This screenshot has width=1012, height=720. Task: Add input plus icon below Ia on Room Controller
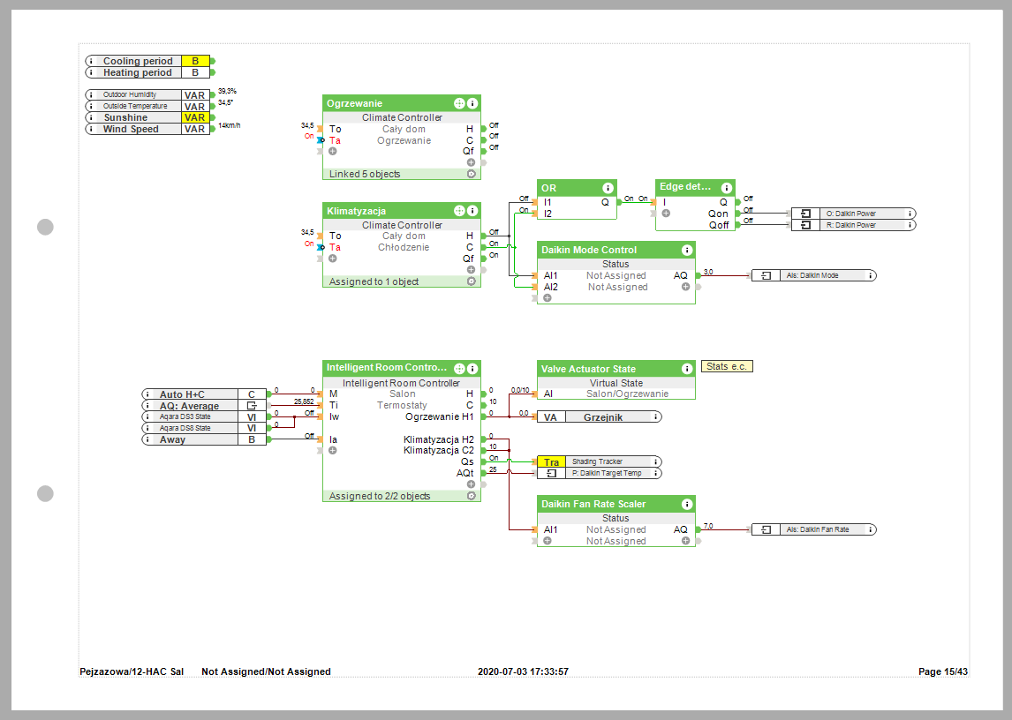pos(332,450)
